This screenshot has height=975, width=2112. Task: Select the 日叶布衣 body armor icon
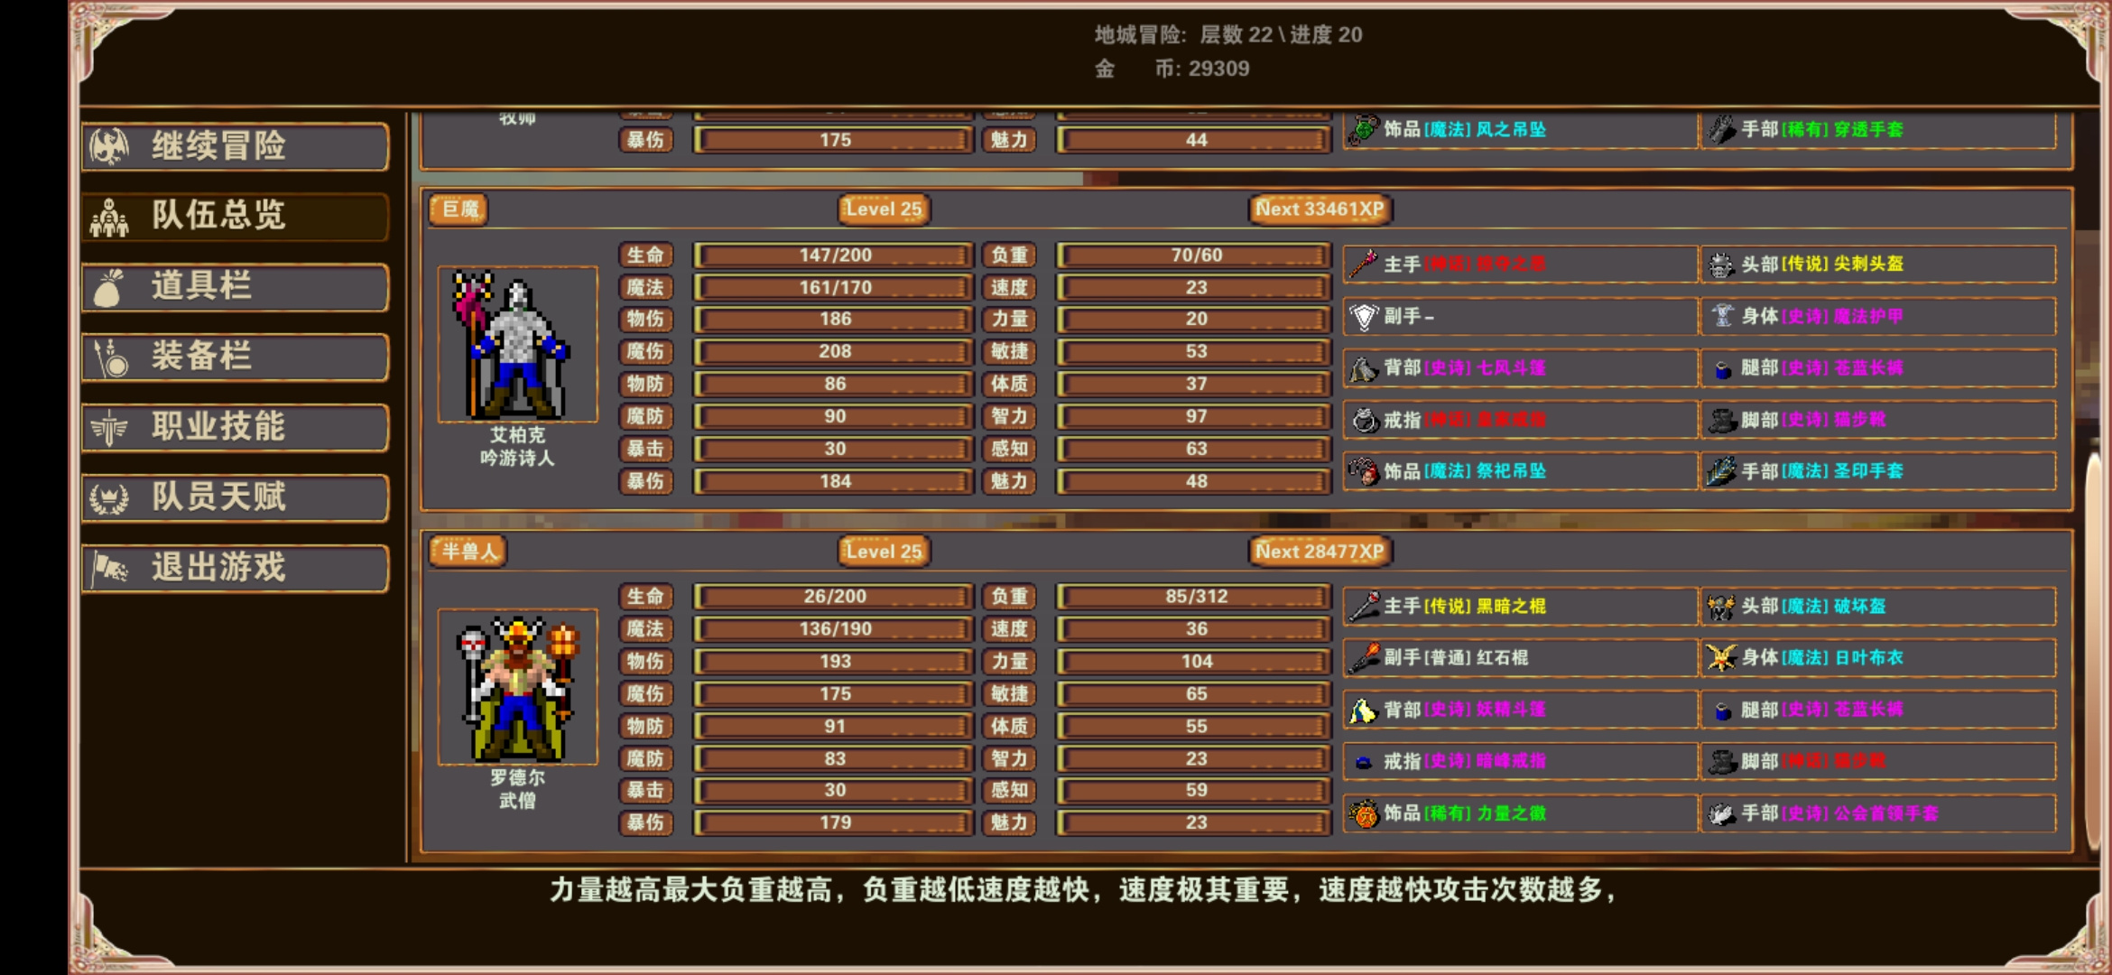(x=1720, y=657)
